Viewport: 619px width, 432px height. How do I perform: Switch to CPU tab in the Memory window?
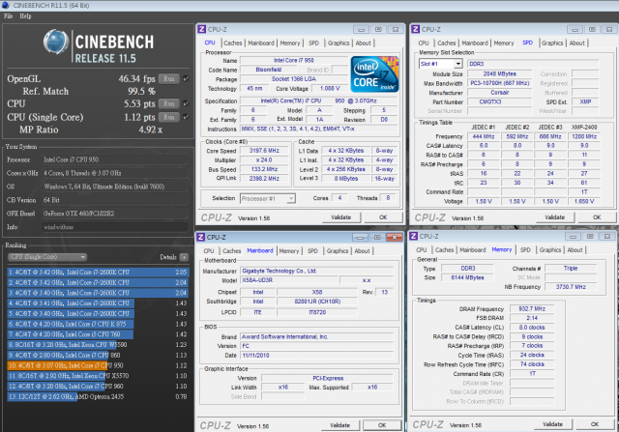(x=422, y=250)
